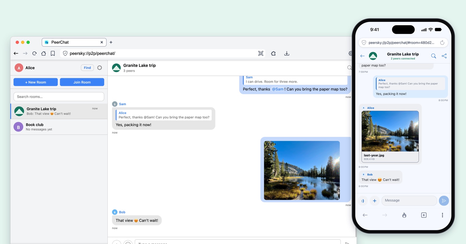
Task: Open the phone browser tabs counter
Action: click(x=424, y=215)
